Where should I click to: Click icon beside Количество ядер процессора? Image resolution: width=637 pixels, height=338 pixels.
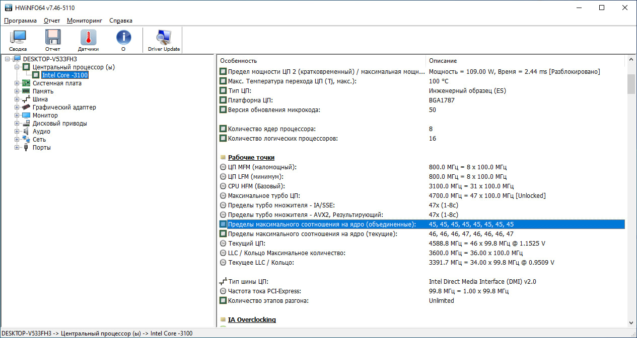click(223, 129)
